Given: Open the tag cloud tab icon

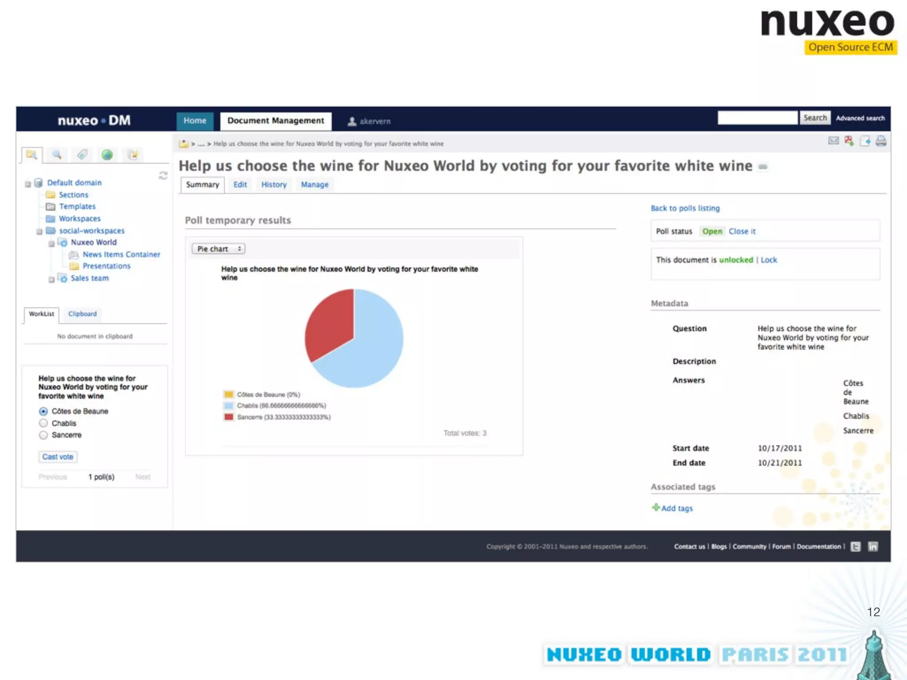Looking at the screenshot, I should (82, 155).
